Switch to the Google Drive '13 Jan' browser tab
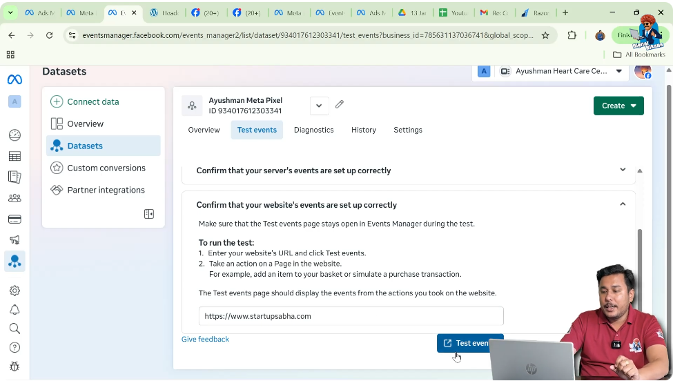This screenshot has width=673, height=381. [x=412, y=13]
